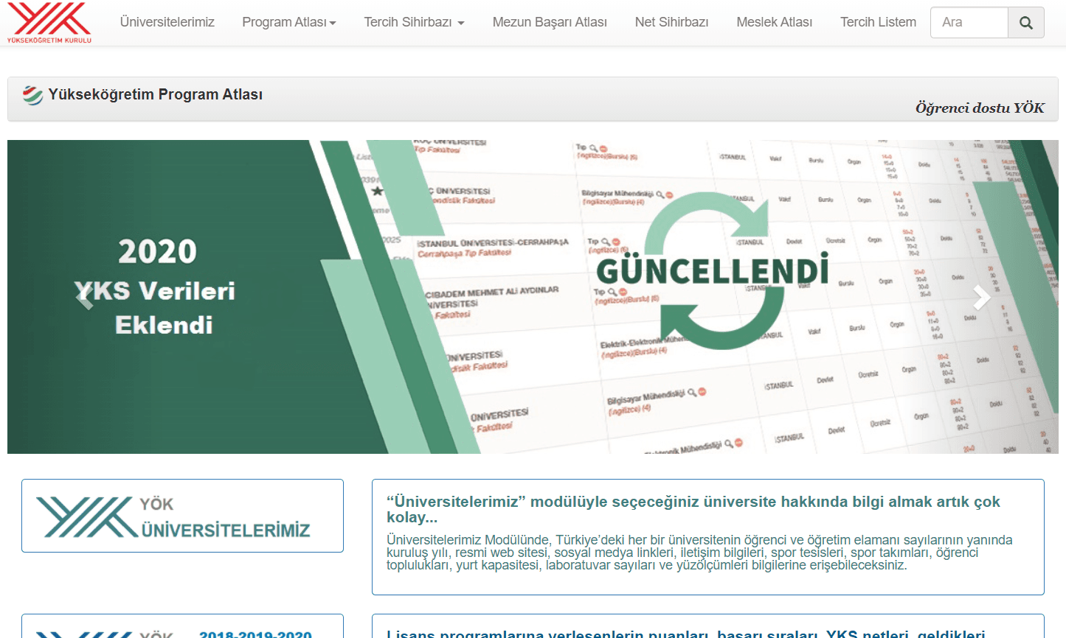Select Üniversitelerimiz in the navigation bar
The image size is (1066, 638).
point(166,22)
